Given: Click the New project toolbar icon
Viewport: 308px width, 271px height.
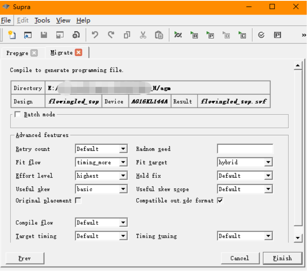Looking at the screenshot, I should pos(12,35).
